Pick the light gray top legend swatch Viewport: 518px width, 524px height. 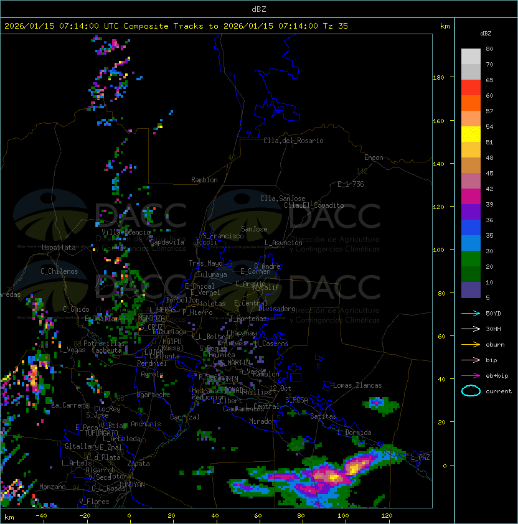pyautogui.click(x=471, y=56)
